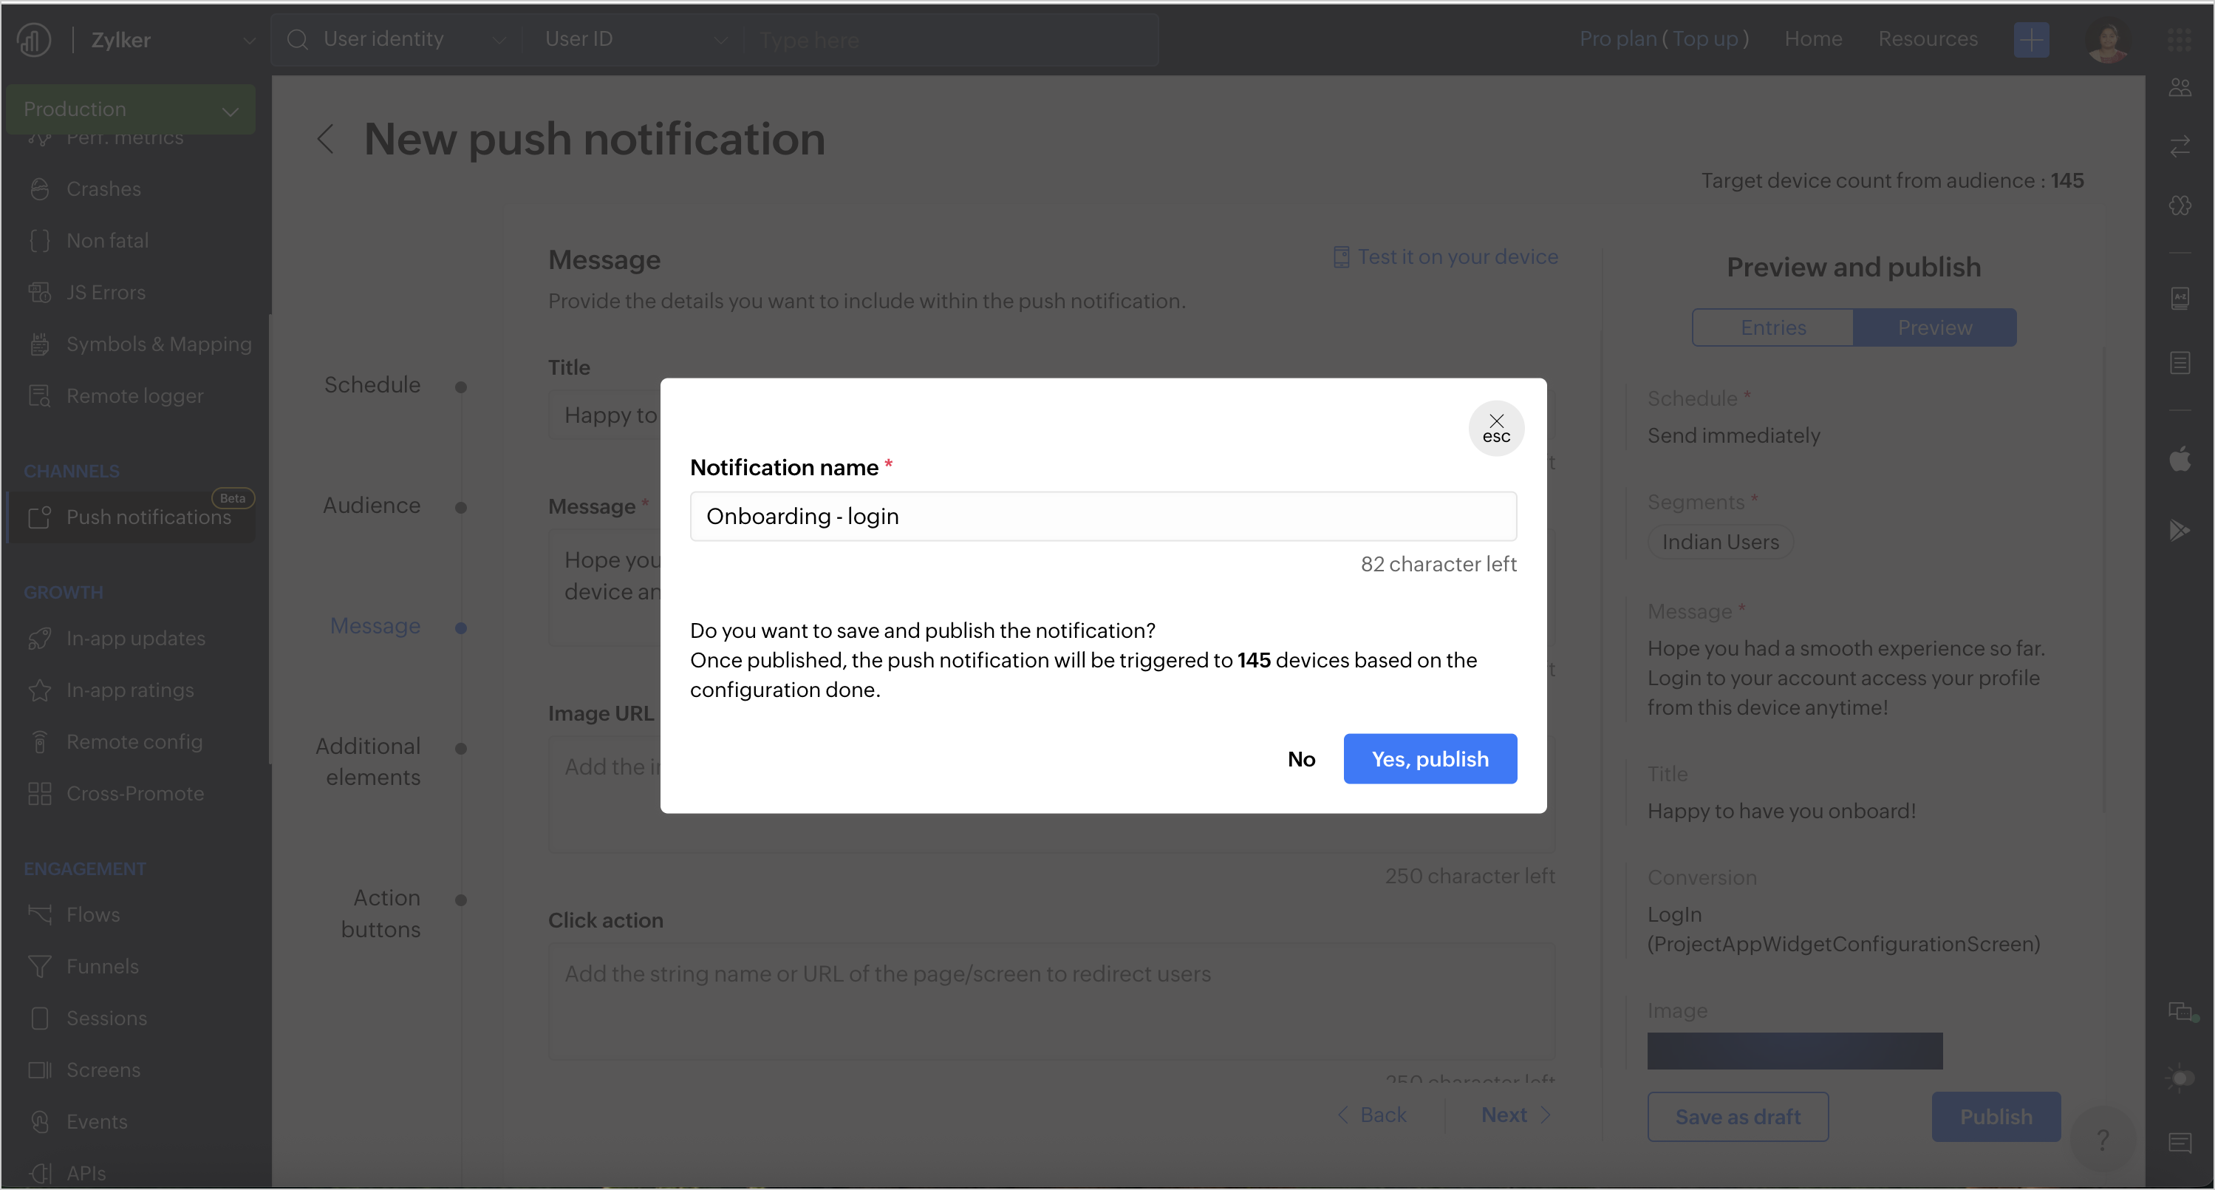Open the user profile avatar
This screenshot has width=2215, height=1190.
(2106, 40)
